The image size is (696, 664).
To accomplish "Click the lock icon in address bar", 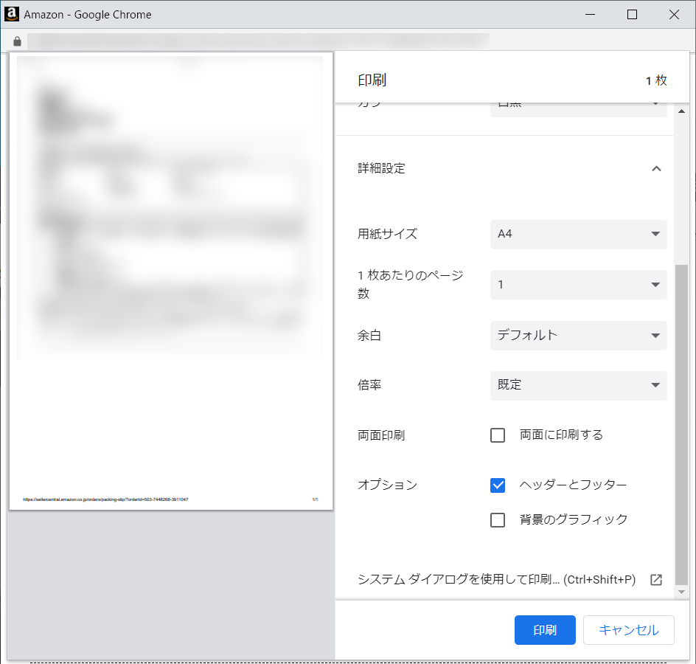I will [x=17, y=41].
